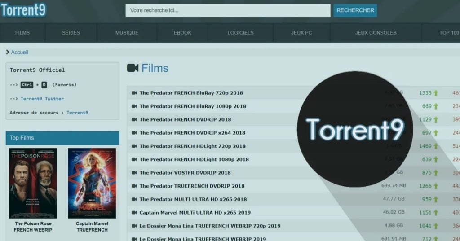Click Captain Marvel TRUEFRENCH caption
Image resolution: width=460 pixels, height=241 pixels.
[92, 227]
